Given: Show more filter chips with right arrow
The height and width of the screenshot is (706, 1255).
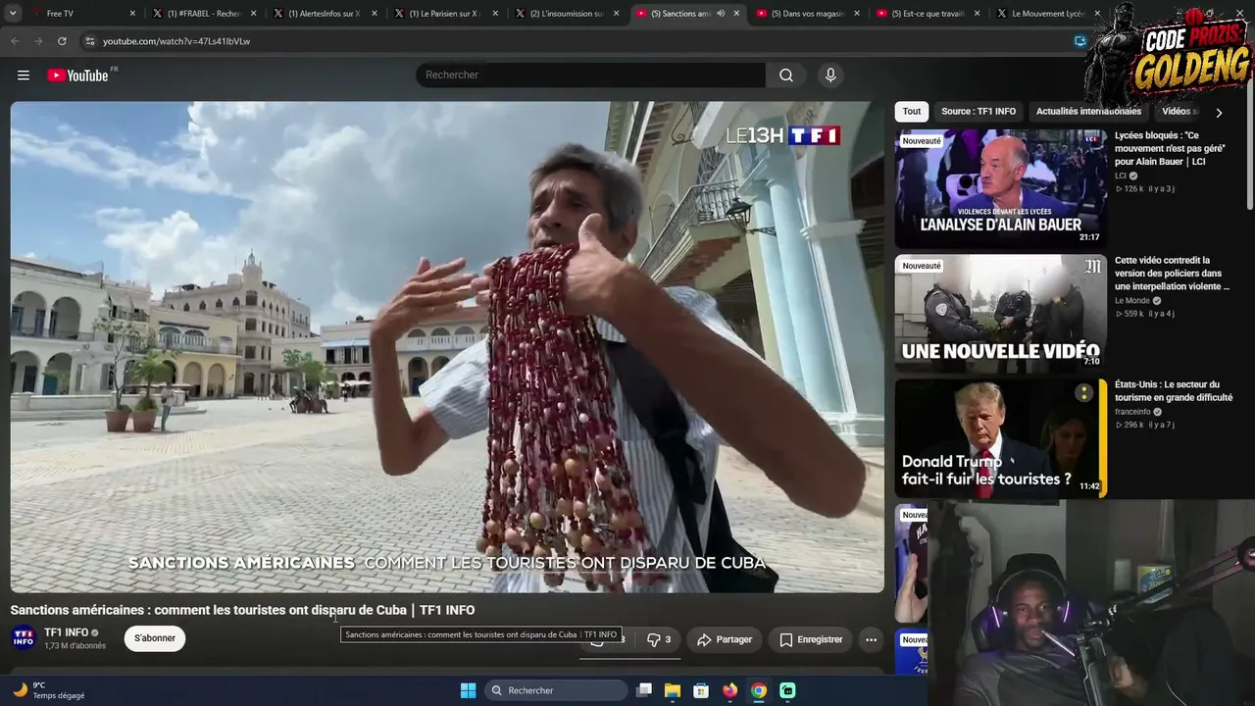Looking at the screenshot, I should pyautogui.click(x=1219, y=113).
